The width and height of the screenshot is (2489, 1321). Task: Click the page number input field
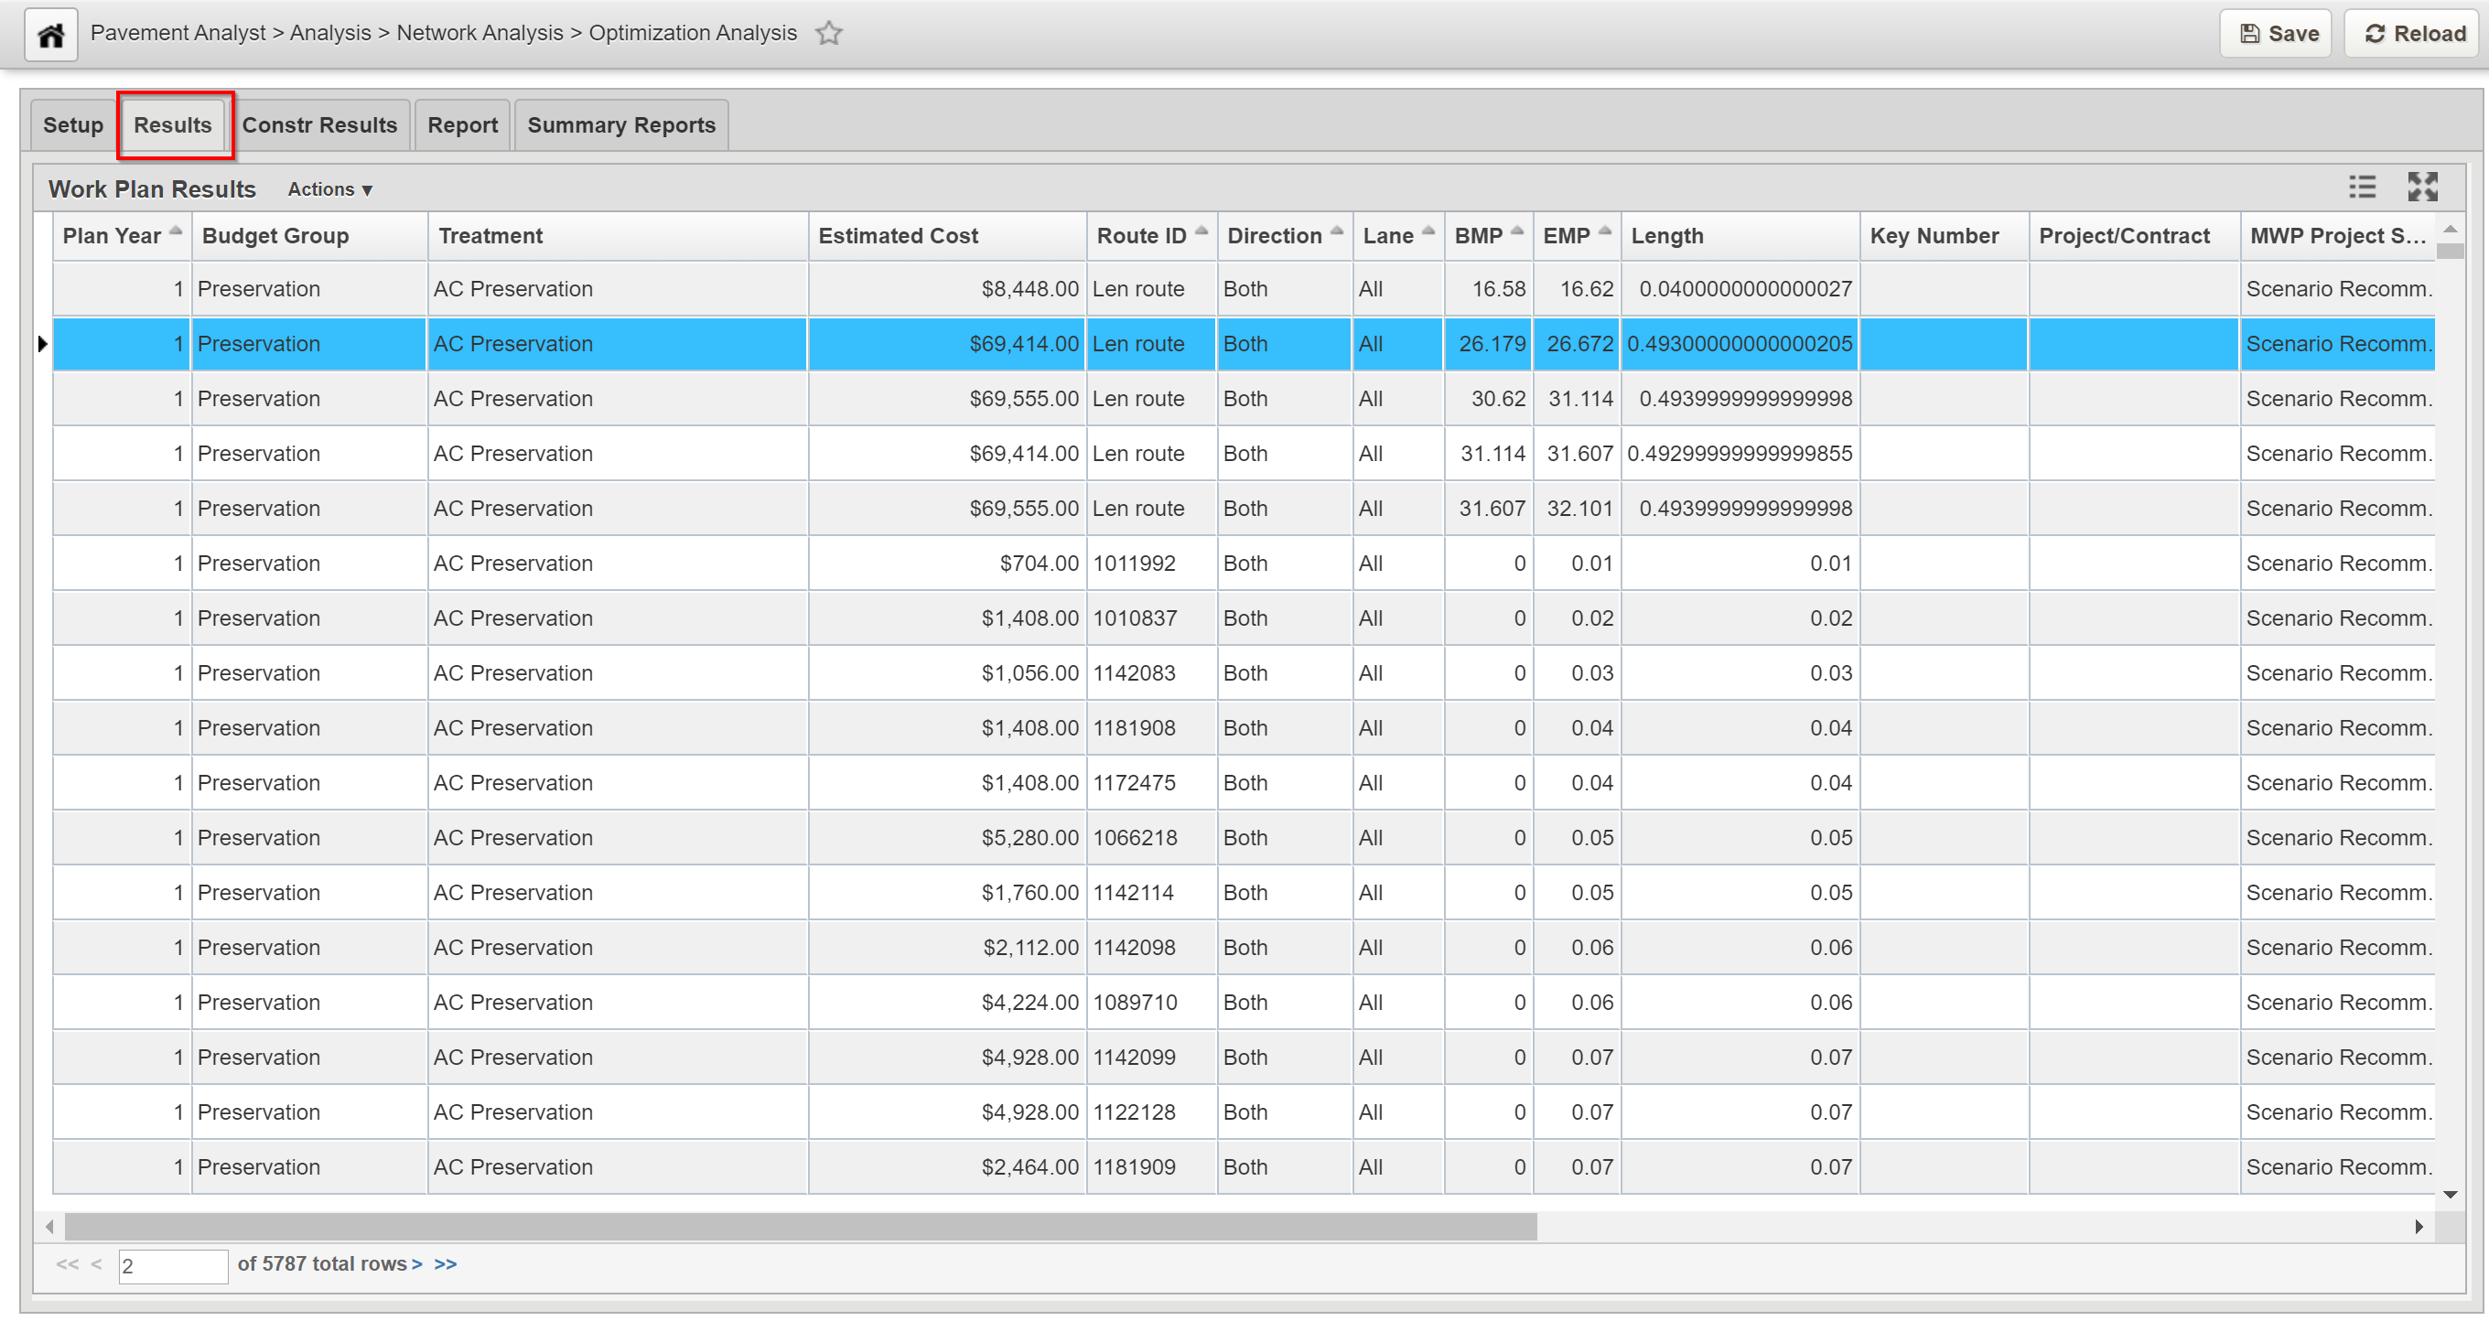[172, 1266]
